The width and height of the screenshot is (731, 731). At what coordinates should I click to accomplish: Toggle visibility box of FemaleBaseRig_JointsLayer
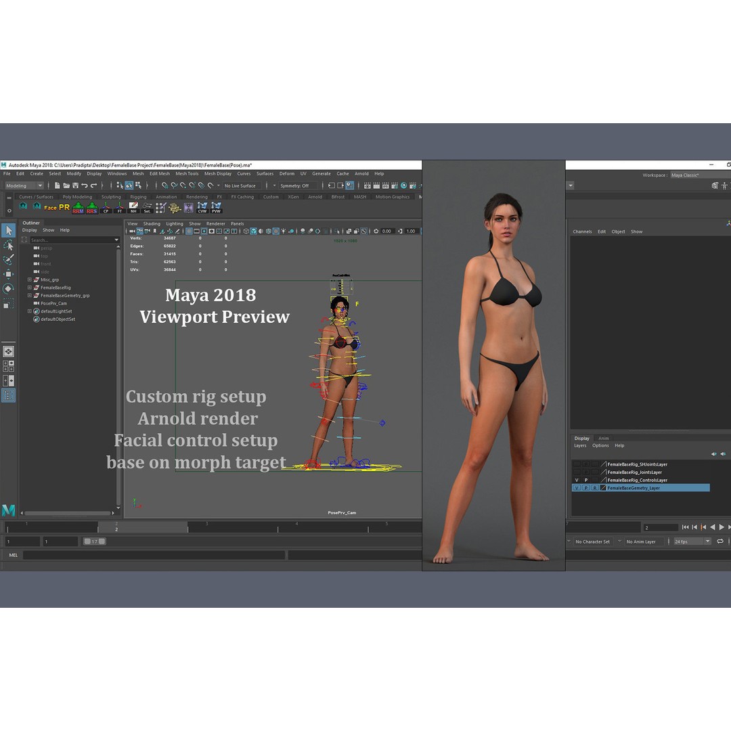pyautogui.click(x=577, y=472)
